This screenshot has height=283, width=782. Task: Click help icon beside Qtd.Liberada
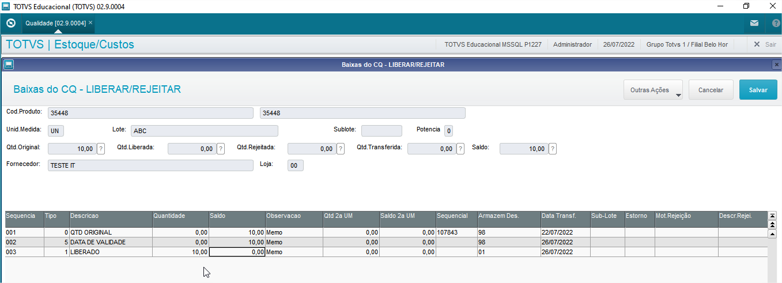(x=221, y=149)
